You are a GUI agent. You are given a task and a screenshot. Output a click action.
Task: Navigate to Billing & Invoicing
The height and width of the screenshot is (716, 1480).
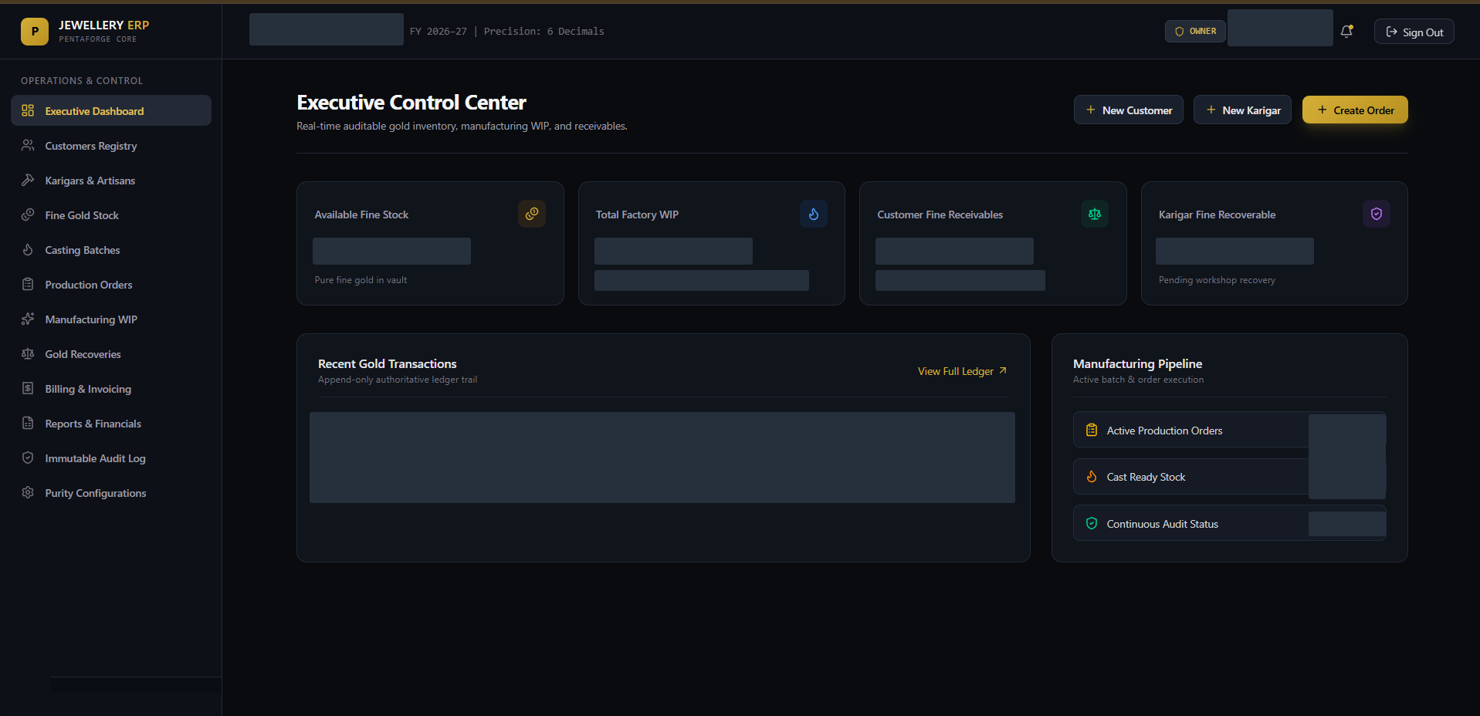(x=111, y=388)
